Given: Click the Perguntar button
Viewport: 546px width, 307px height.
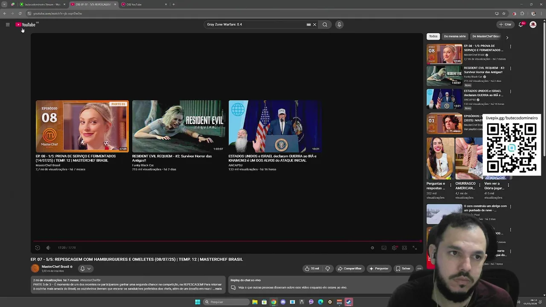Looking at the screenshot, I should pos(379,269).
